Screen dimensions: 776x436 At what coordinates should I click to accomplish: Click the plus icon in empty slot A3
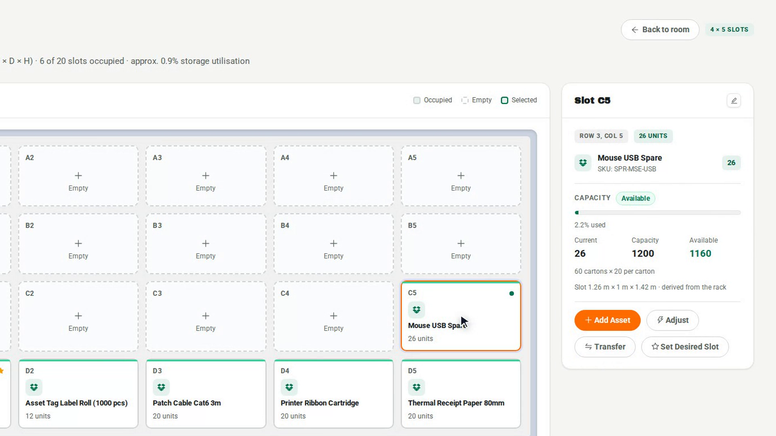tap(205, 176)
